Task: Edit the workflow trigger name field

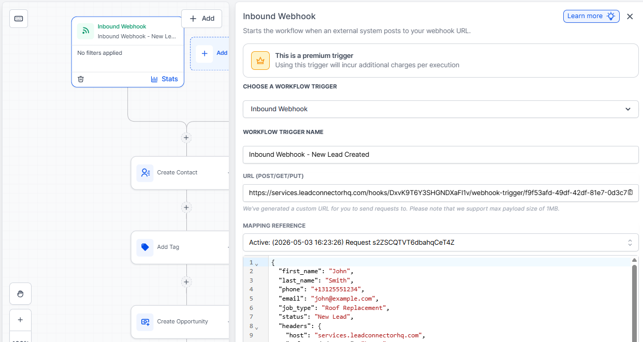Action: point(441,155)
